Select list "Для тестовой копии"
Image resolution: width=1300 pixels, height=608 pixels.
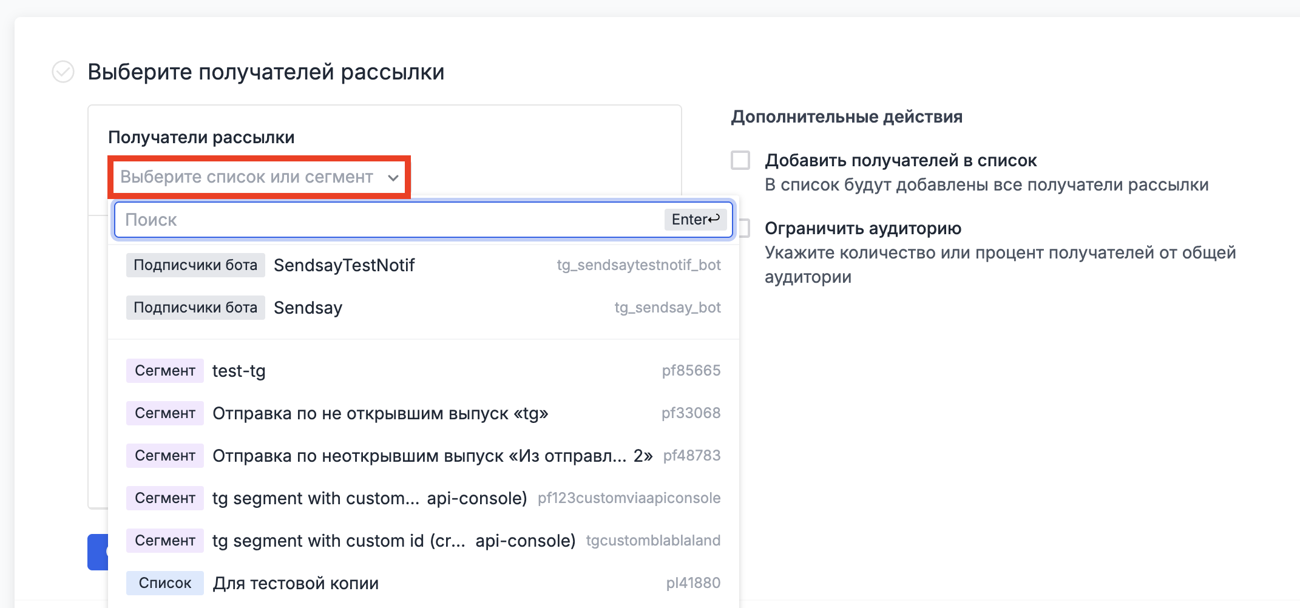[x=296, y=583]
